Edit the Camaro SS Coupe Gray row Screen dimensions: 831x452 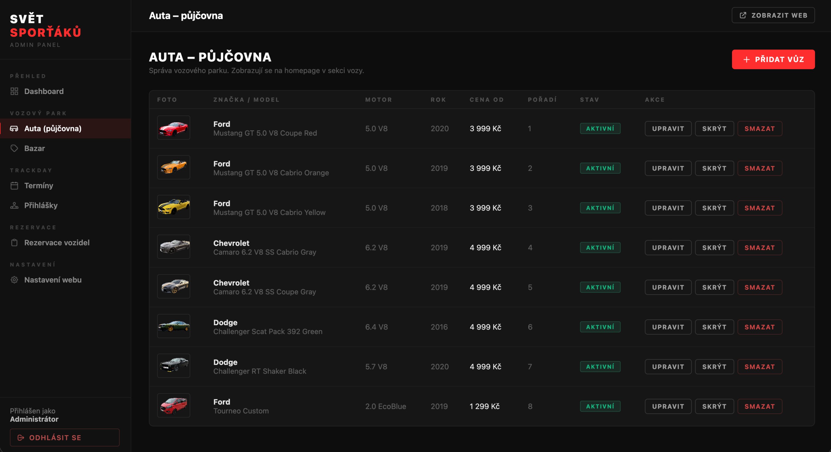point(668,287)
